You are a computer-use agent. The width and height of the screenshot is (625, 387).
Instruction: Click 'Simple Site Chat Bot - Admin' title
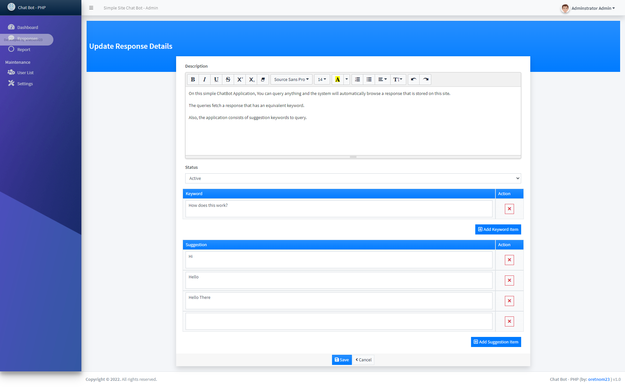[131, 8]
